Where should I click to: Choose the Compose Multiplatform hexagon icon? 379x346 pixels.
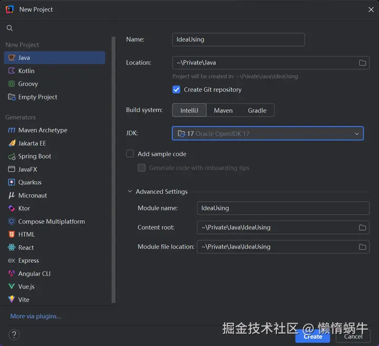(x=12, y=221)
